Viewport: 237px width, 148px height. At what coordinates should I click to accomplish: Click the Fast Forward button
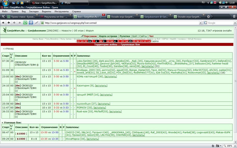coord(20,23)
